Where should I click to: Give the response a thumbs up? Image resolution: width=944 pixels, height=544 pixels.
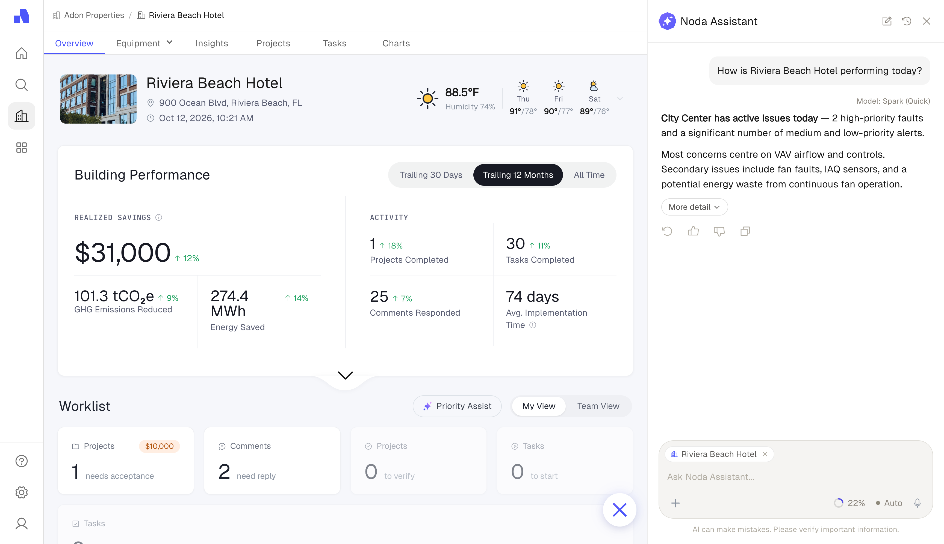point(693,231)
